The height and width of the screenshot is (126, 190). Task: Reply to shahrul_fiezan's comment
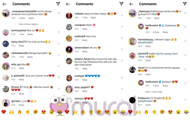[x=85, y=69]
